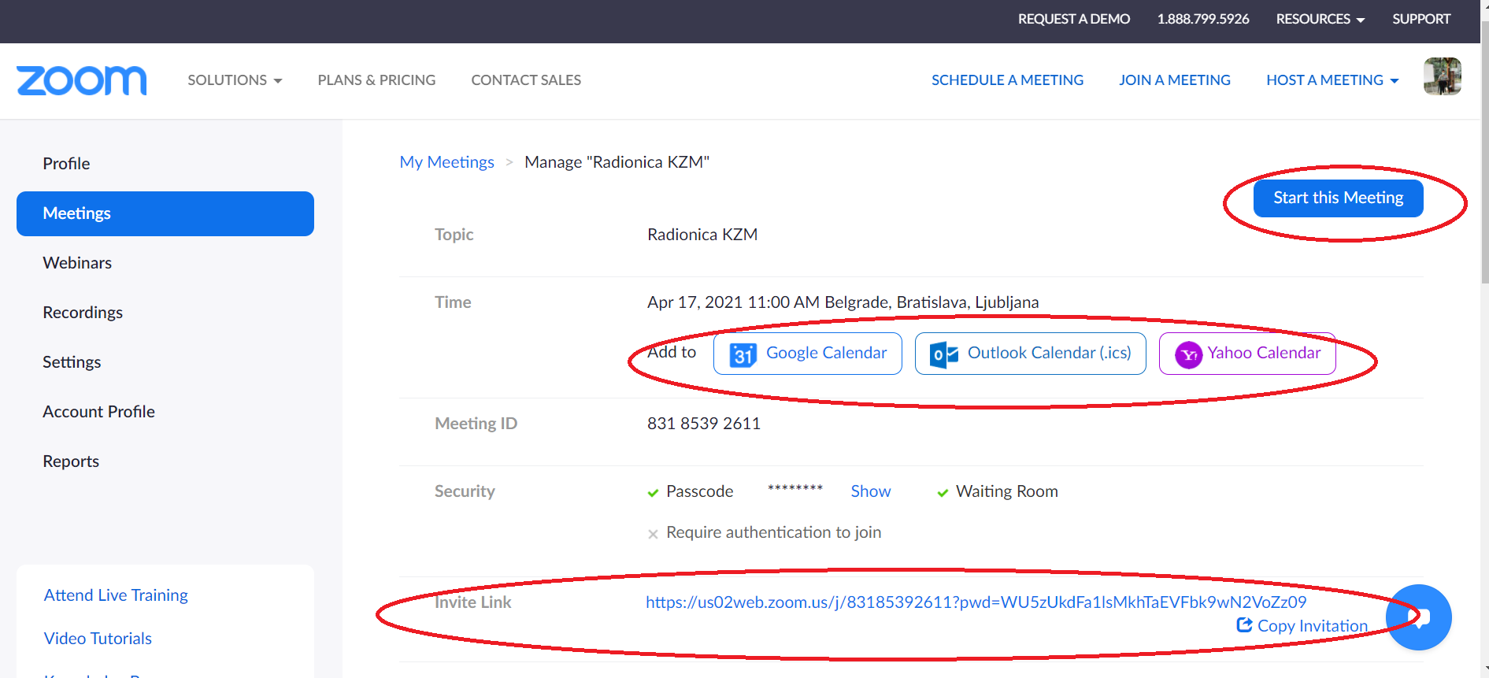Open Reports in the sidebar
Viewport: 1489px width, 678px height.
click(165, 461)
